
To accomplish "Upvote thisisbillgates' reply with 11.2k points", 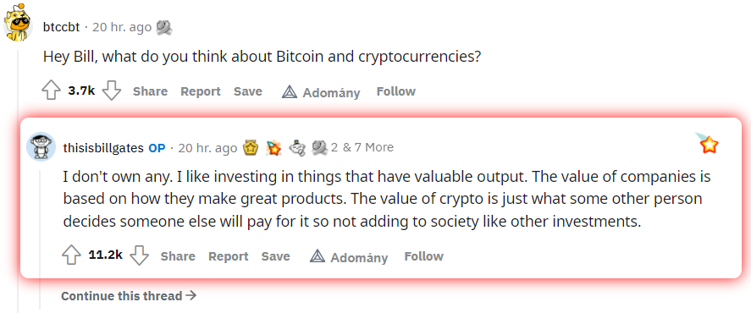I will click(x=71, y=255).
